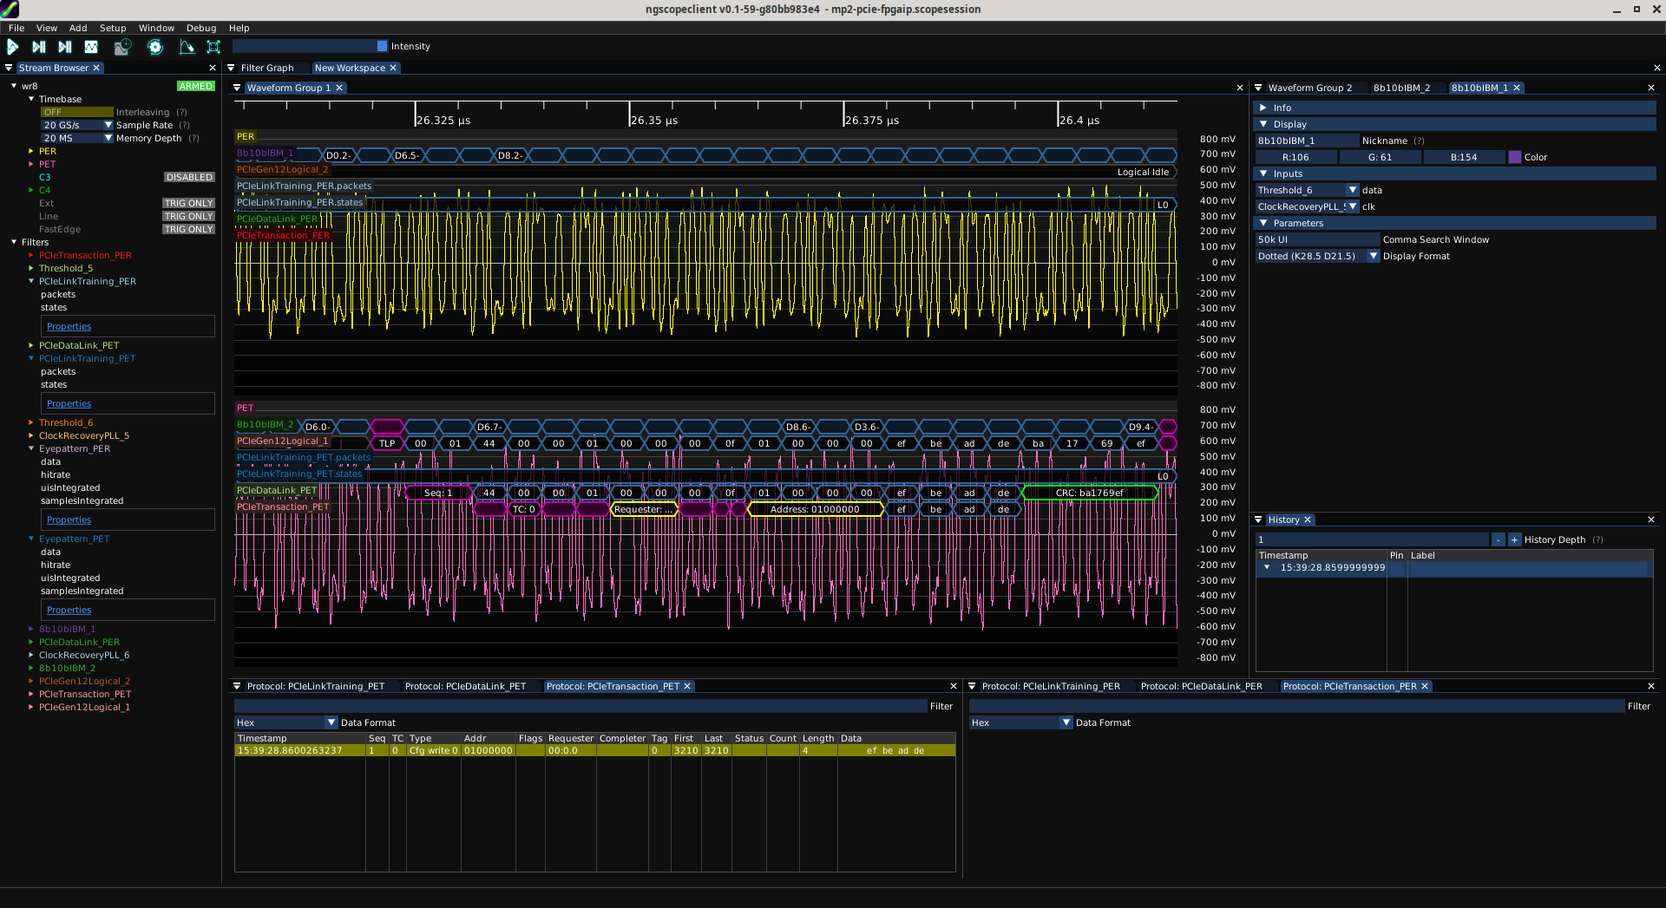The width and height of the screenshot is (1666, 908).
Task: Click the Start trigger play icon
Action: tap(13, 47)
